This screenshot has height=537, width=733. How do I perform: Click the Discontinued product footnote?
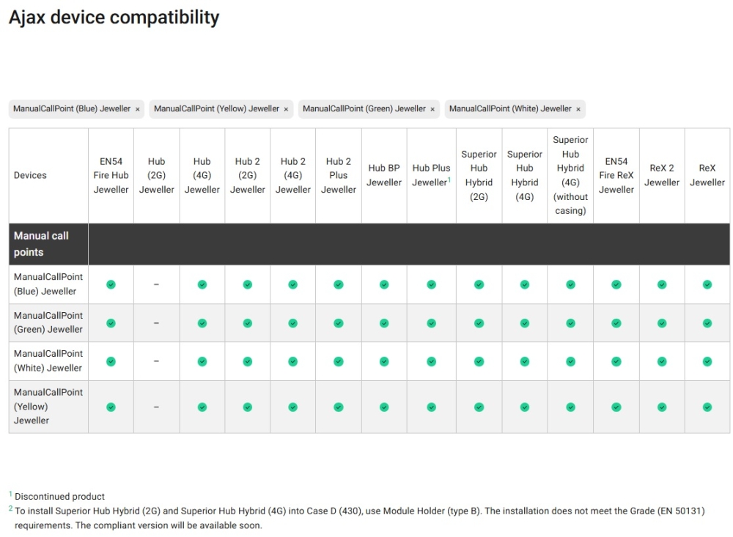59,497
